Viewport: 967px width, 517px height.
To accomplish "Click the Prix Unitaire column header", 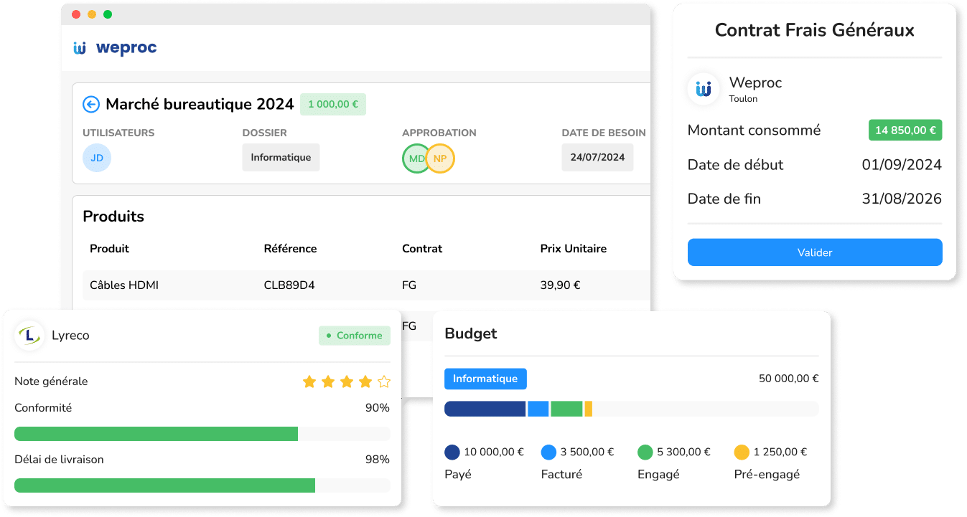I will coord(574,249).
